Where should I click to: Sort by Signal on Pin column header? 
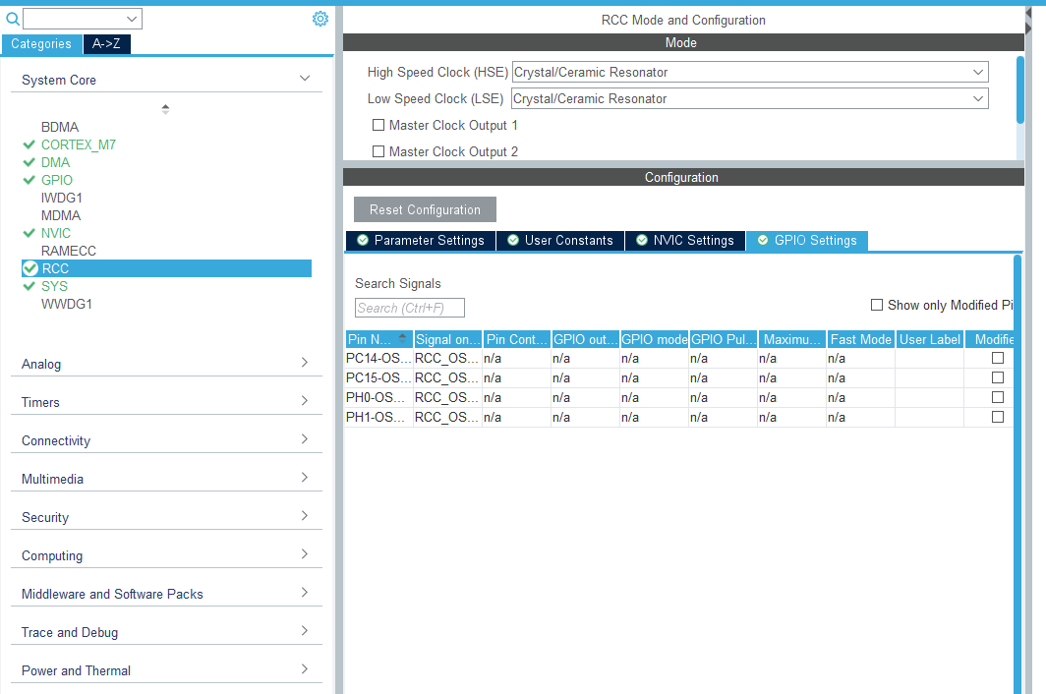click(447, 339)
